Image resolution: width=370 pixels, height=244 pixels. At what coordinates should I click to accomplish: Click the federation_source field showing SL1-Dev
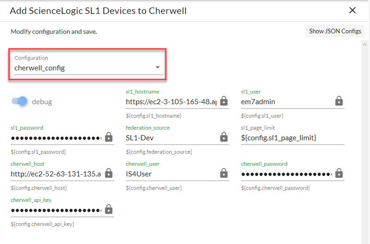tap(171, 138)
